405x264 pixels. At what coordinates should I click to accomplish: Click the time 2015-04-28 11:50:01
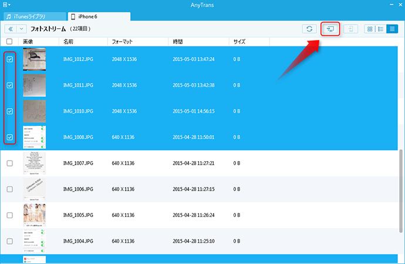click(x=194, y=137)
